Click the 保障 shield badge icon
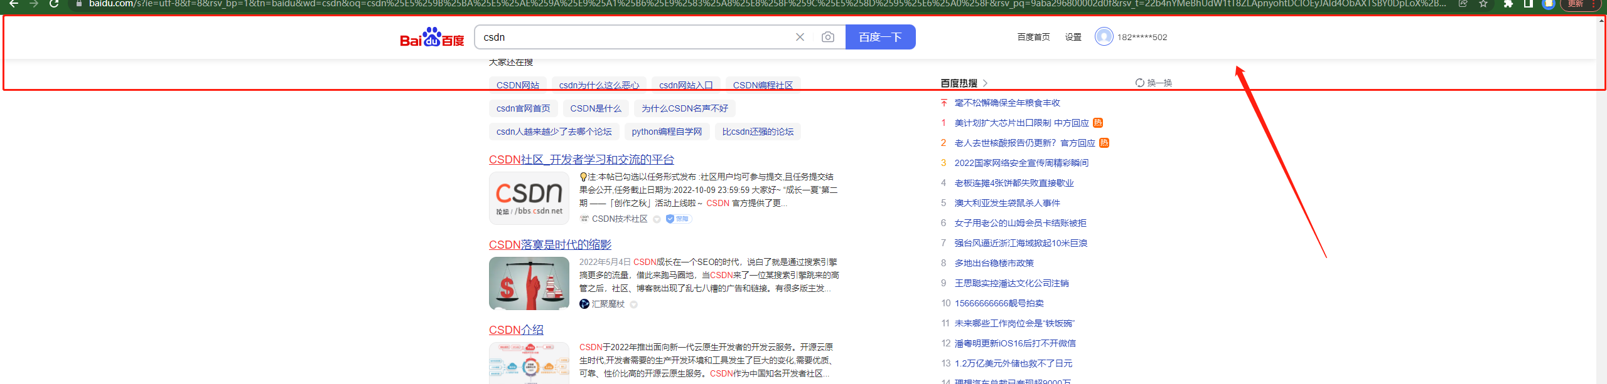This screenshot has width=1607, height=384. 678,219
